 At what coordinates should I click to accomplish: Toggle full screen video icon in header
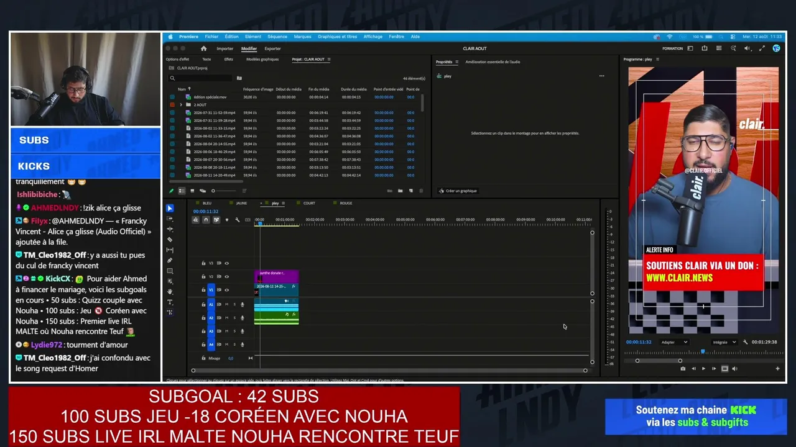[x=762, y=48]
